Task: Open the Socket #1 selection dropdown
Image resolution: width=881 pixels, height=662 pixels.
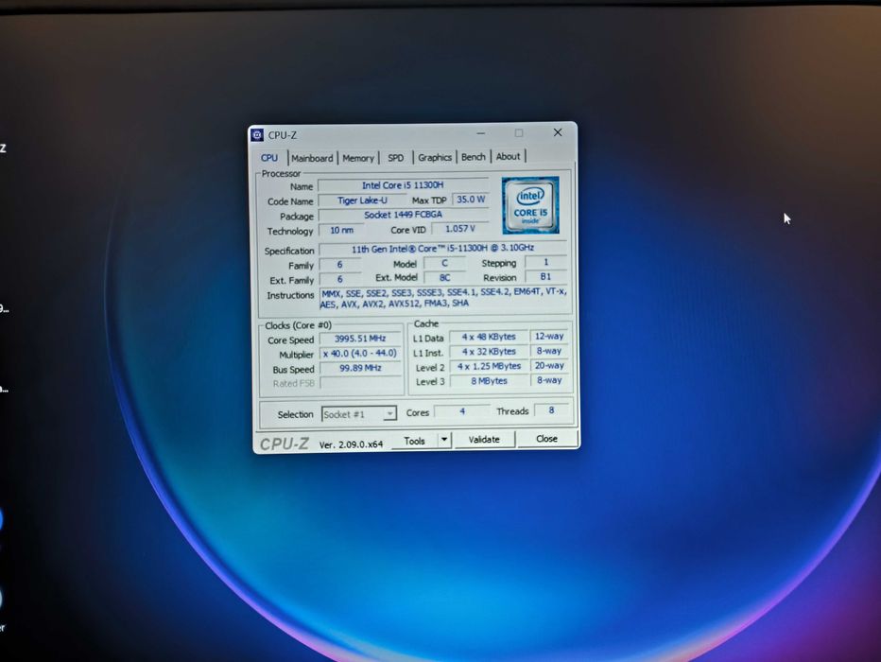Action: pos(359,414)
